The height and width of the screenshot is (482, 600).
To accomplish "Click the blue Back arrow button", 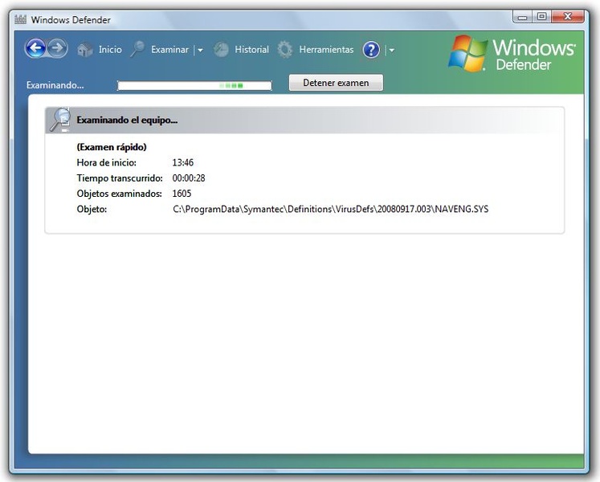I will (x=35, y=49).
